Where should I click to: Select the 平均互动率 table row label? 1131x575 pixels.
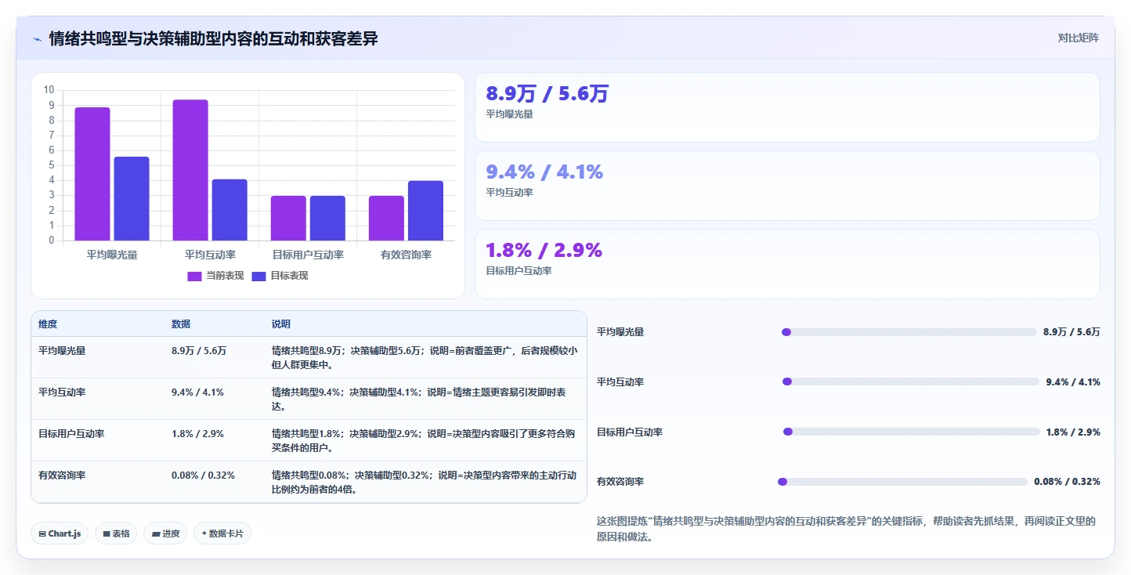tap(62, 392)
